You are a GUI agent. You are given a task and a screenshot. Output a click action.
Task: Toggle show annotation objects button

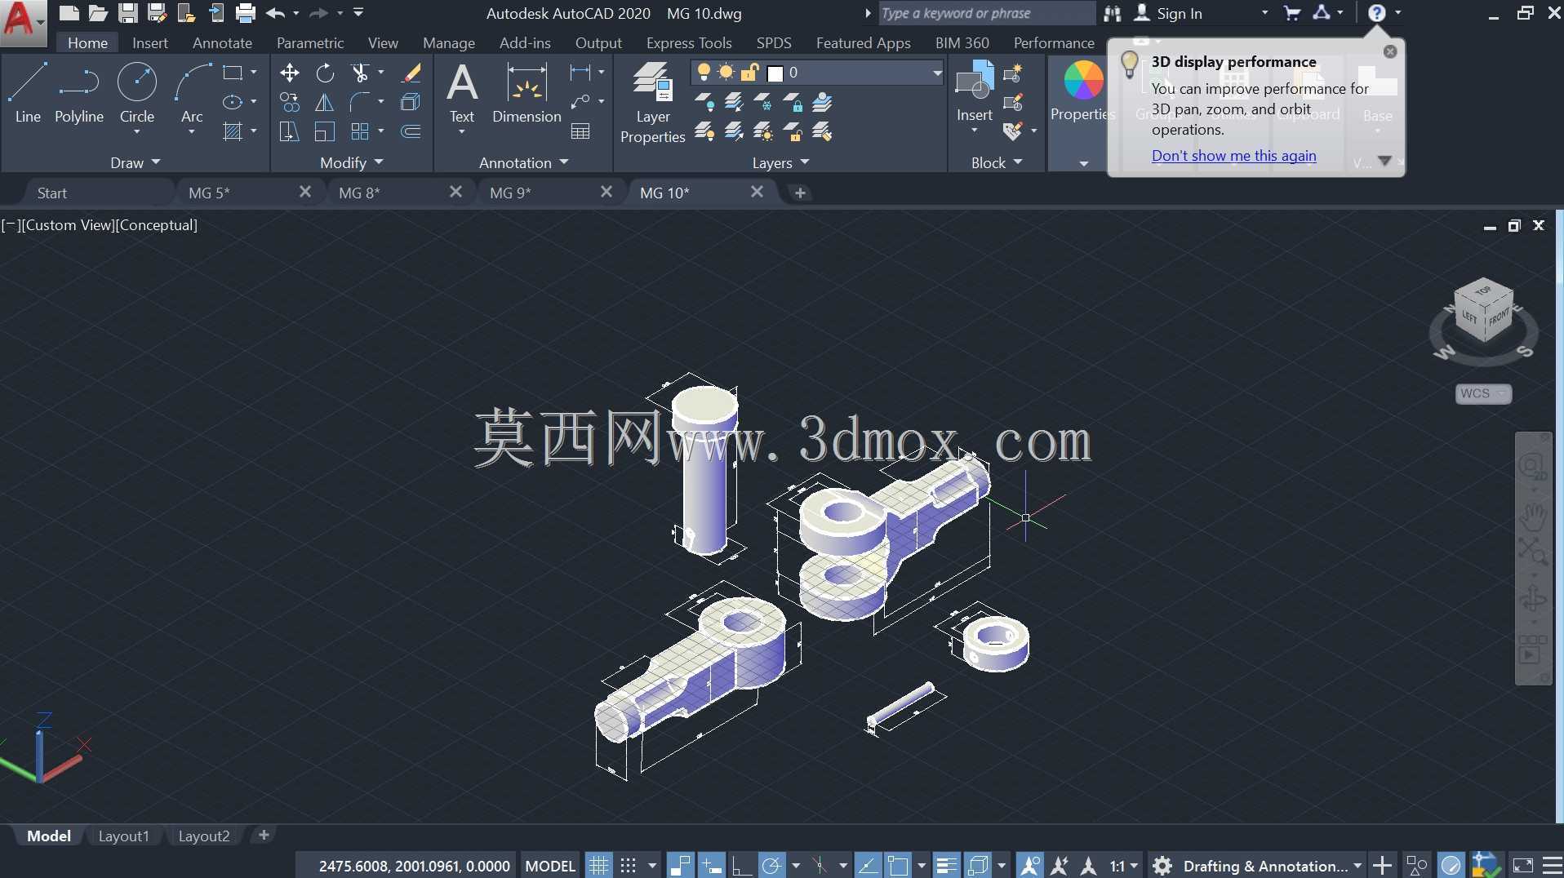coord(1030,866)
